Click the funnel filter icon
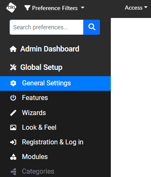 click(x=27, y=8)
